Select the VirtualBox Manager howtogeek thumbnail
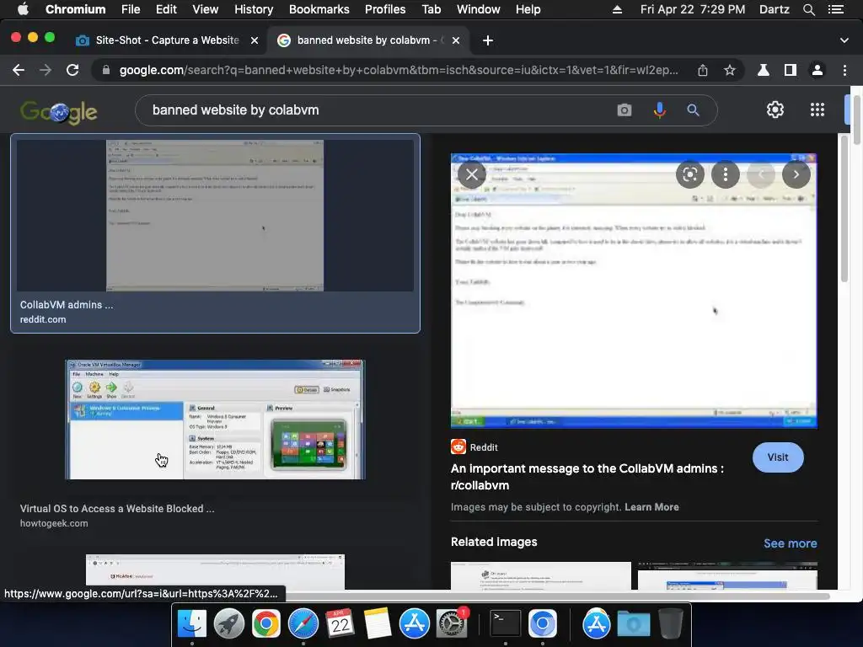This screenshot has width=863, height=647. [215, 420]
